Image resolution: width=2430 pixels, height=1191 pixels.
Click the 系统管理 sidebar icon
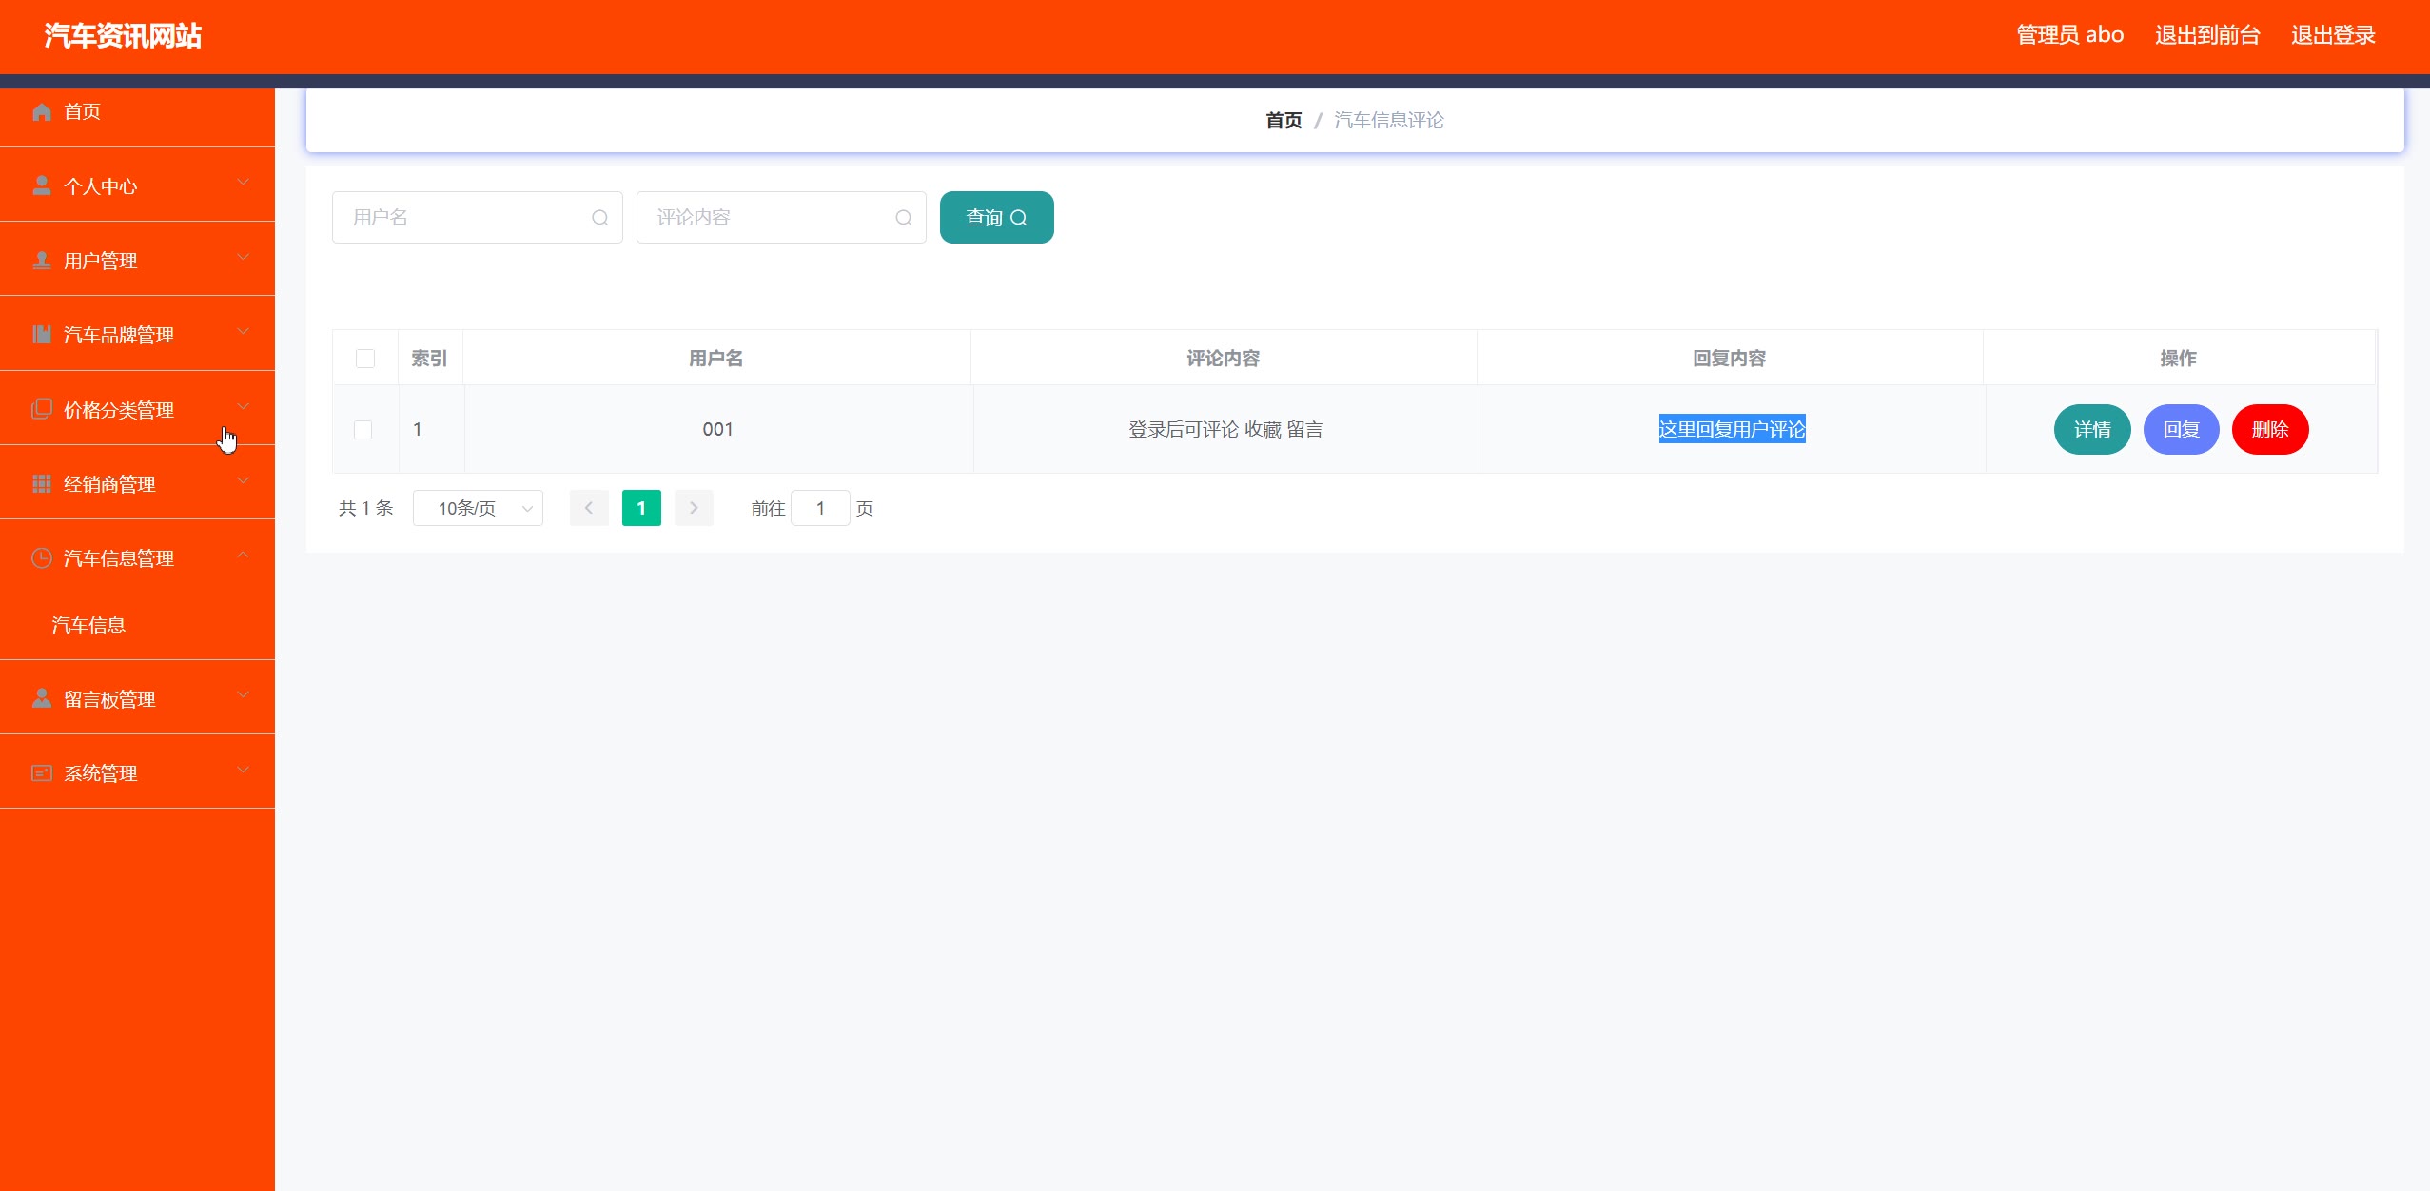click(x=41, y=773)
